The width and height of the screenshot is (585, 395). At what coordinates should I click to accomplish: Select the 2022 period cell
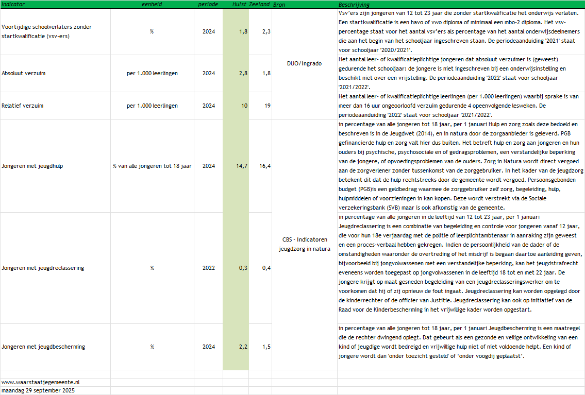(208, 268)
